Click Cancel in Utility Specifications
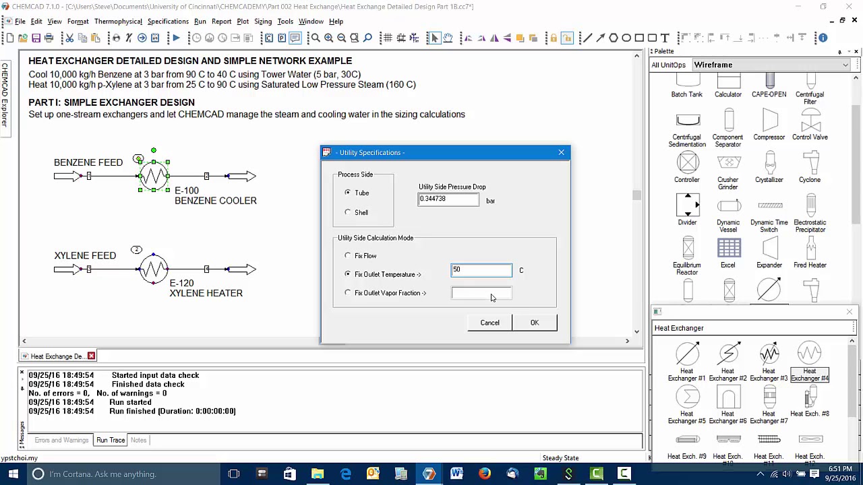 490,323
